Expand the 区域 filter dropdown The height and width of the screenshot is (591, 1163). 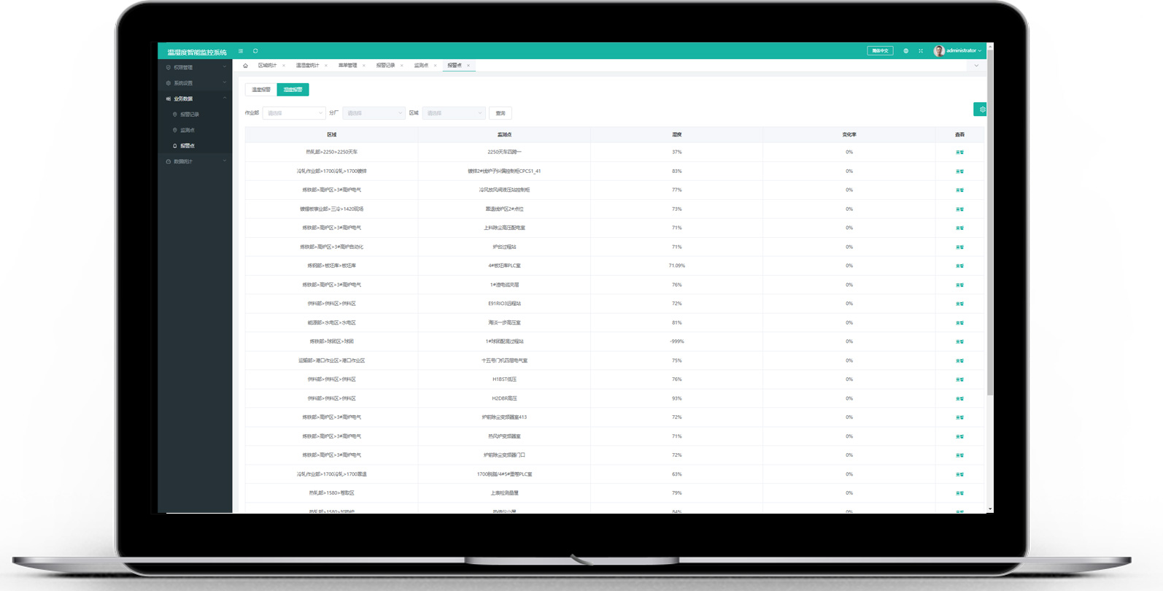click(453, 113)
